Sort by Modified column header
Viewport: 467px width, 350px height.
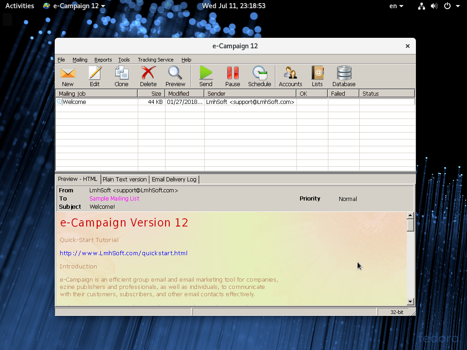[185, 93]
